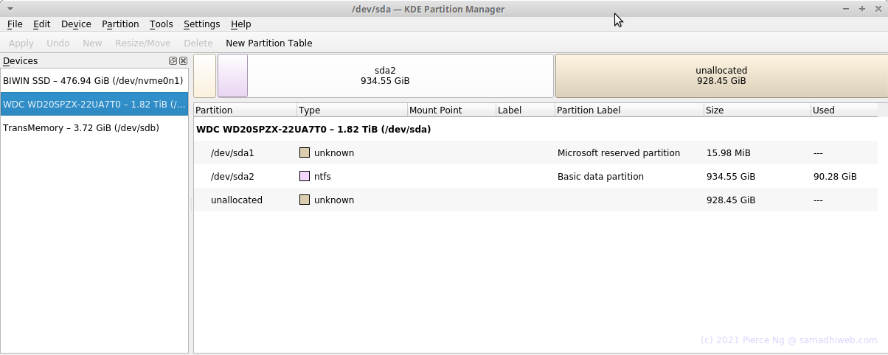The width and height of the screenshot is (888, 355).
Task: Open the window menu icon in the title bar
Action: (x=10, y=9)
